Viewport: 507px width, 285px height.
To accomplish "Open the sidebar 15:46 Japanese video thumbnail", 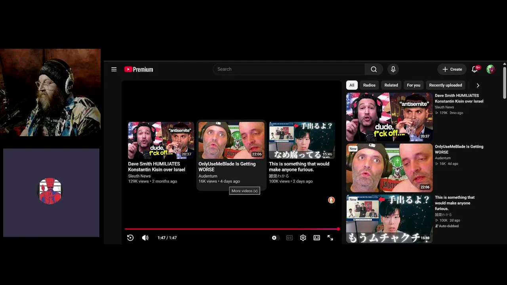I will click(x=389, y=218).
